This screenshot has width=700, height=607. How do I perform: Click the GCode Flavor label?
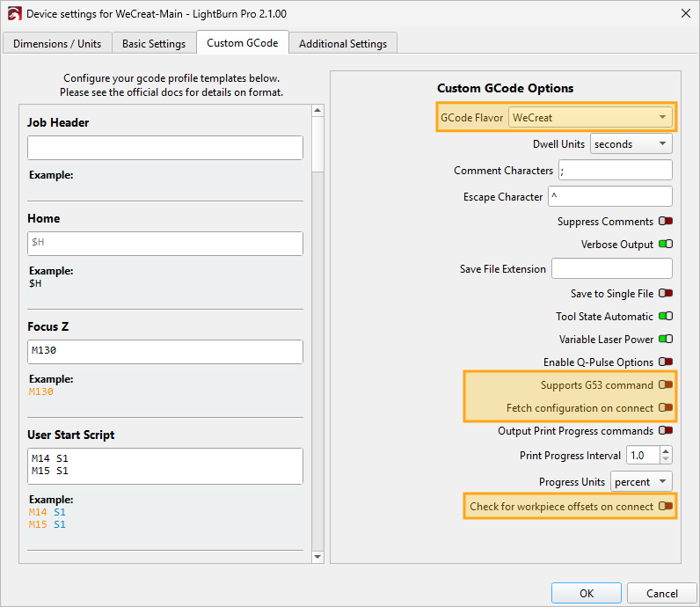pyautogui.click(x=471, y=118)
